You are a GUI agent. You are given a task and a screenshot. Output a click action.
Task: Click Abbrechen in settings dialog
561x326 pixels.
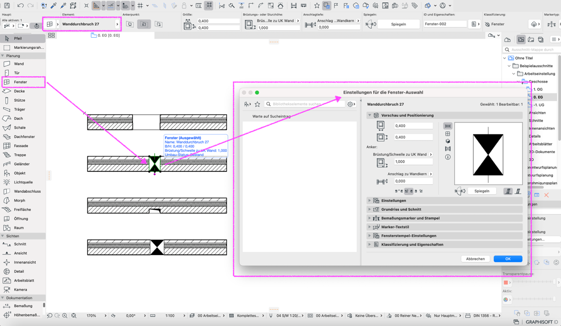[475, 259]
